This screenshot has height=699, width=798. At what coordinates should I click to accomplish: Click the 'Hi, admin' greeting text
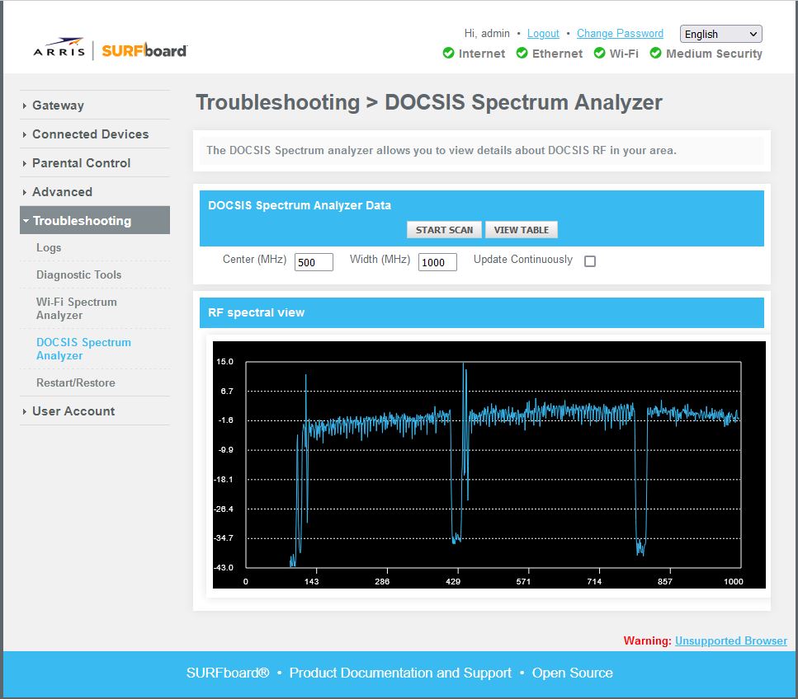pyautogui.click(x=487, y=34)
